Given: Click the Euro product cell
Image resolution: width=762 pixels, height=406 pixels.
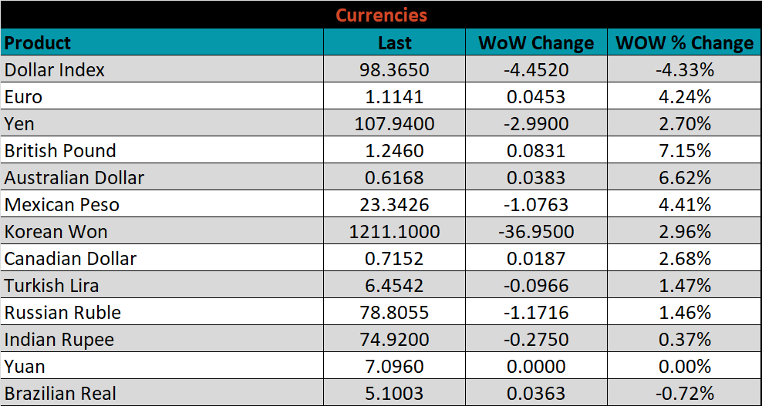Looking at the screenshot, I should (24, 97).
